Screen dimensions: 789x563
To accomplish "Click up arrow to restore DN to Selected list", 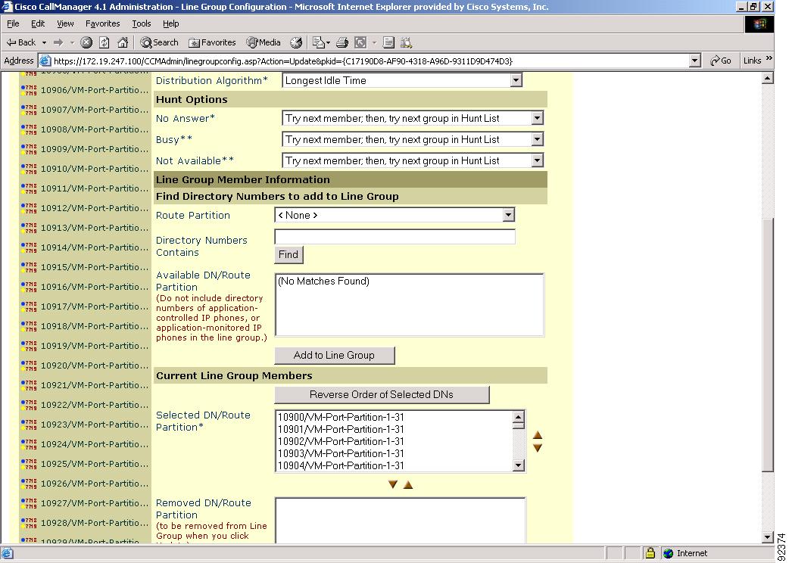I will [x=408, y=484].
